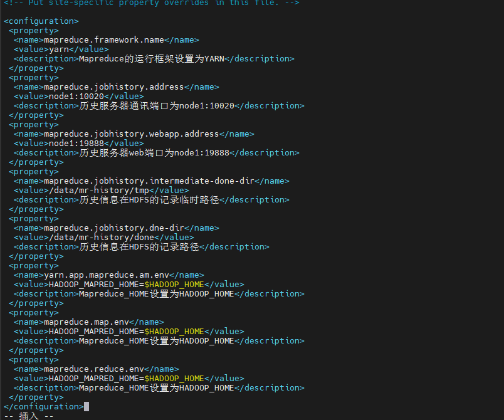This screenshot has height=420, width=504.
Task: Click the '-- 插入 --' mode indicator
Action: [x=29, y=416]
